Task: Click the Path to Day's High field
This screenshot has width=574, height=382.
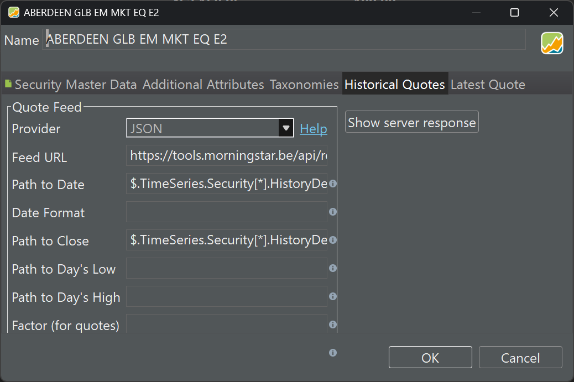Action: pyautogui.click(x=227, y=296)
